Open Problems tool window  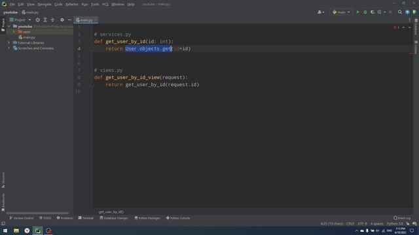tap(65, 218)
